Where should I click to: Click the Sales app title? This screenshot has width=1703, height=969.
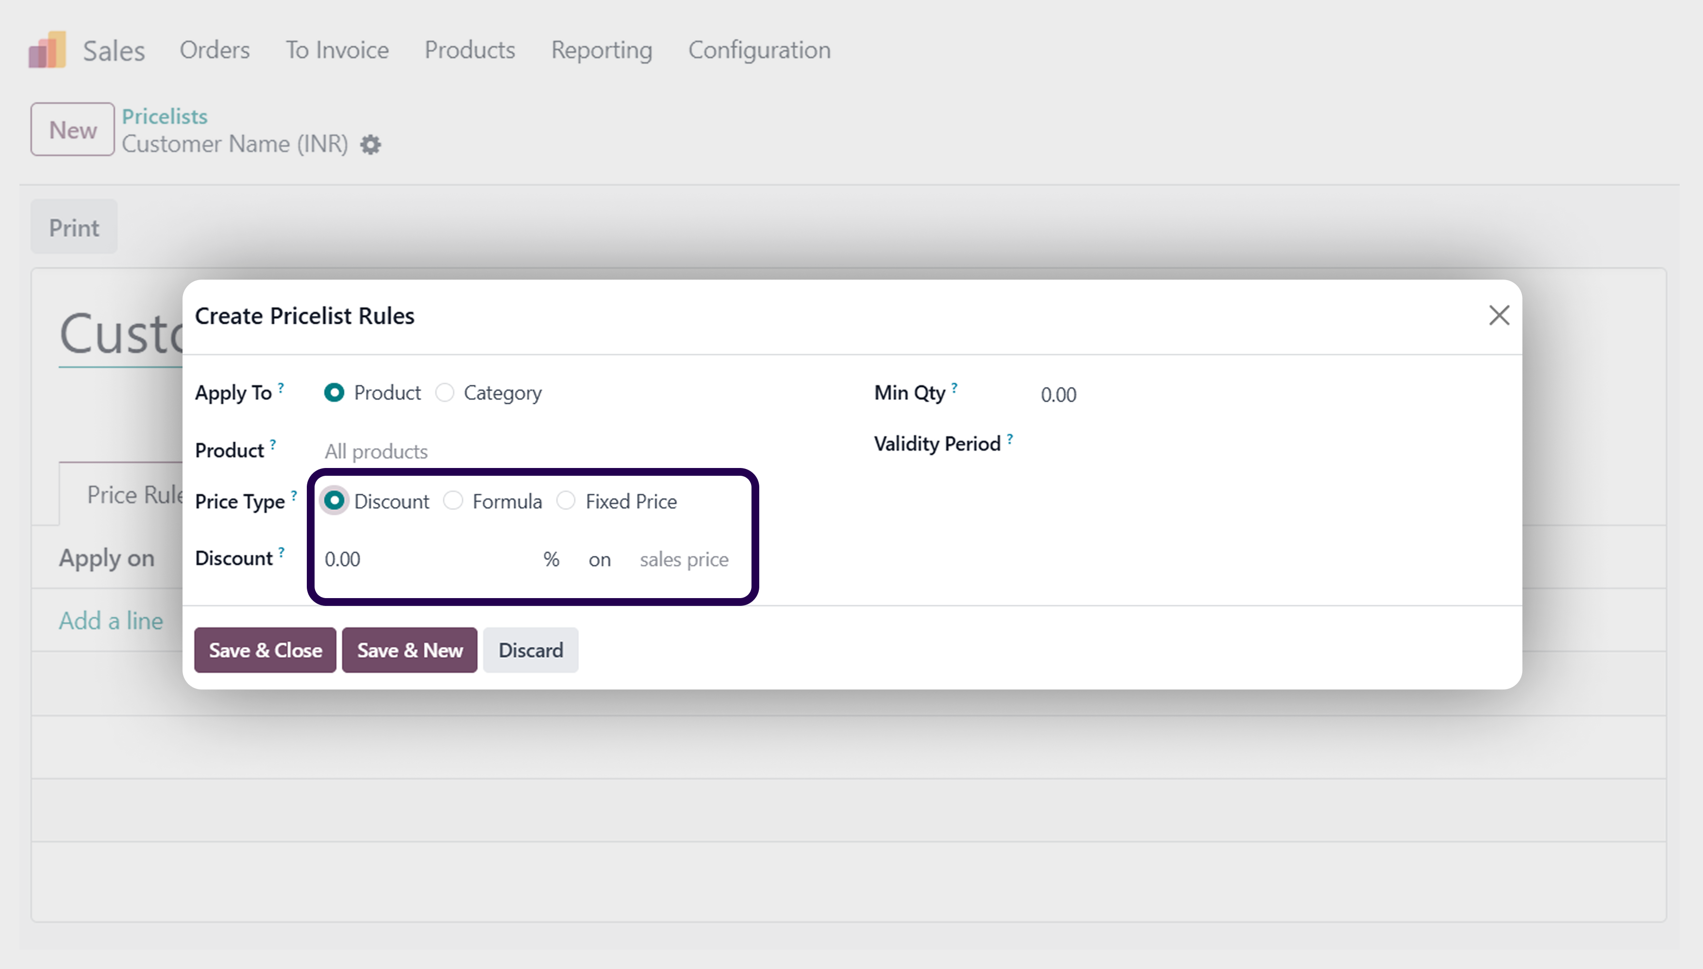114,50
